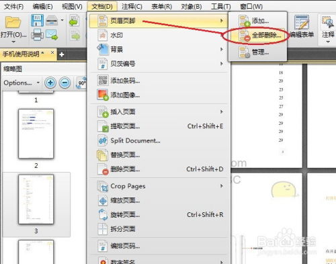Open the 文件(F) menu
This screenshot has width=336, height=264.
pyautogui.click(x=14, y=7)
